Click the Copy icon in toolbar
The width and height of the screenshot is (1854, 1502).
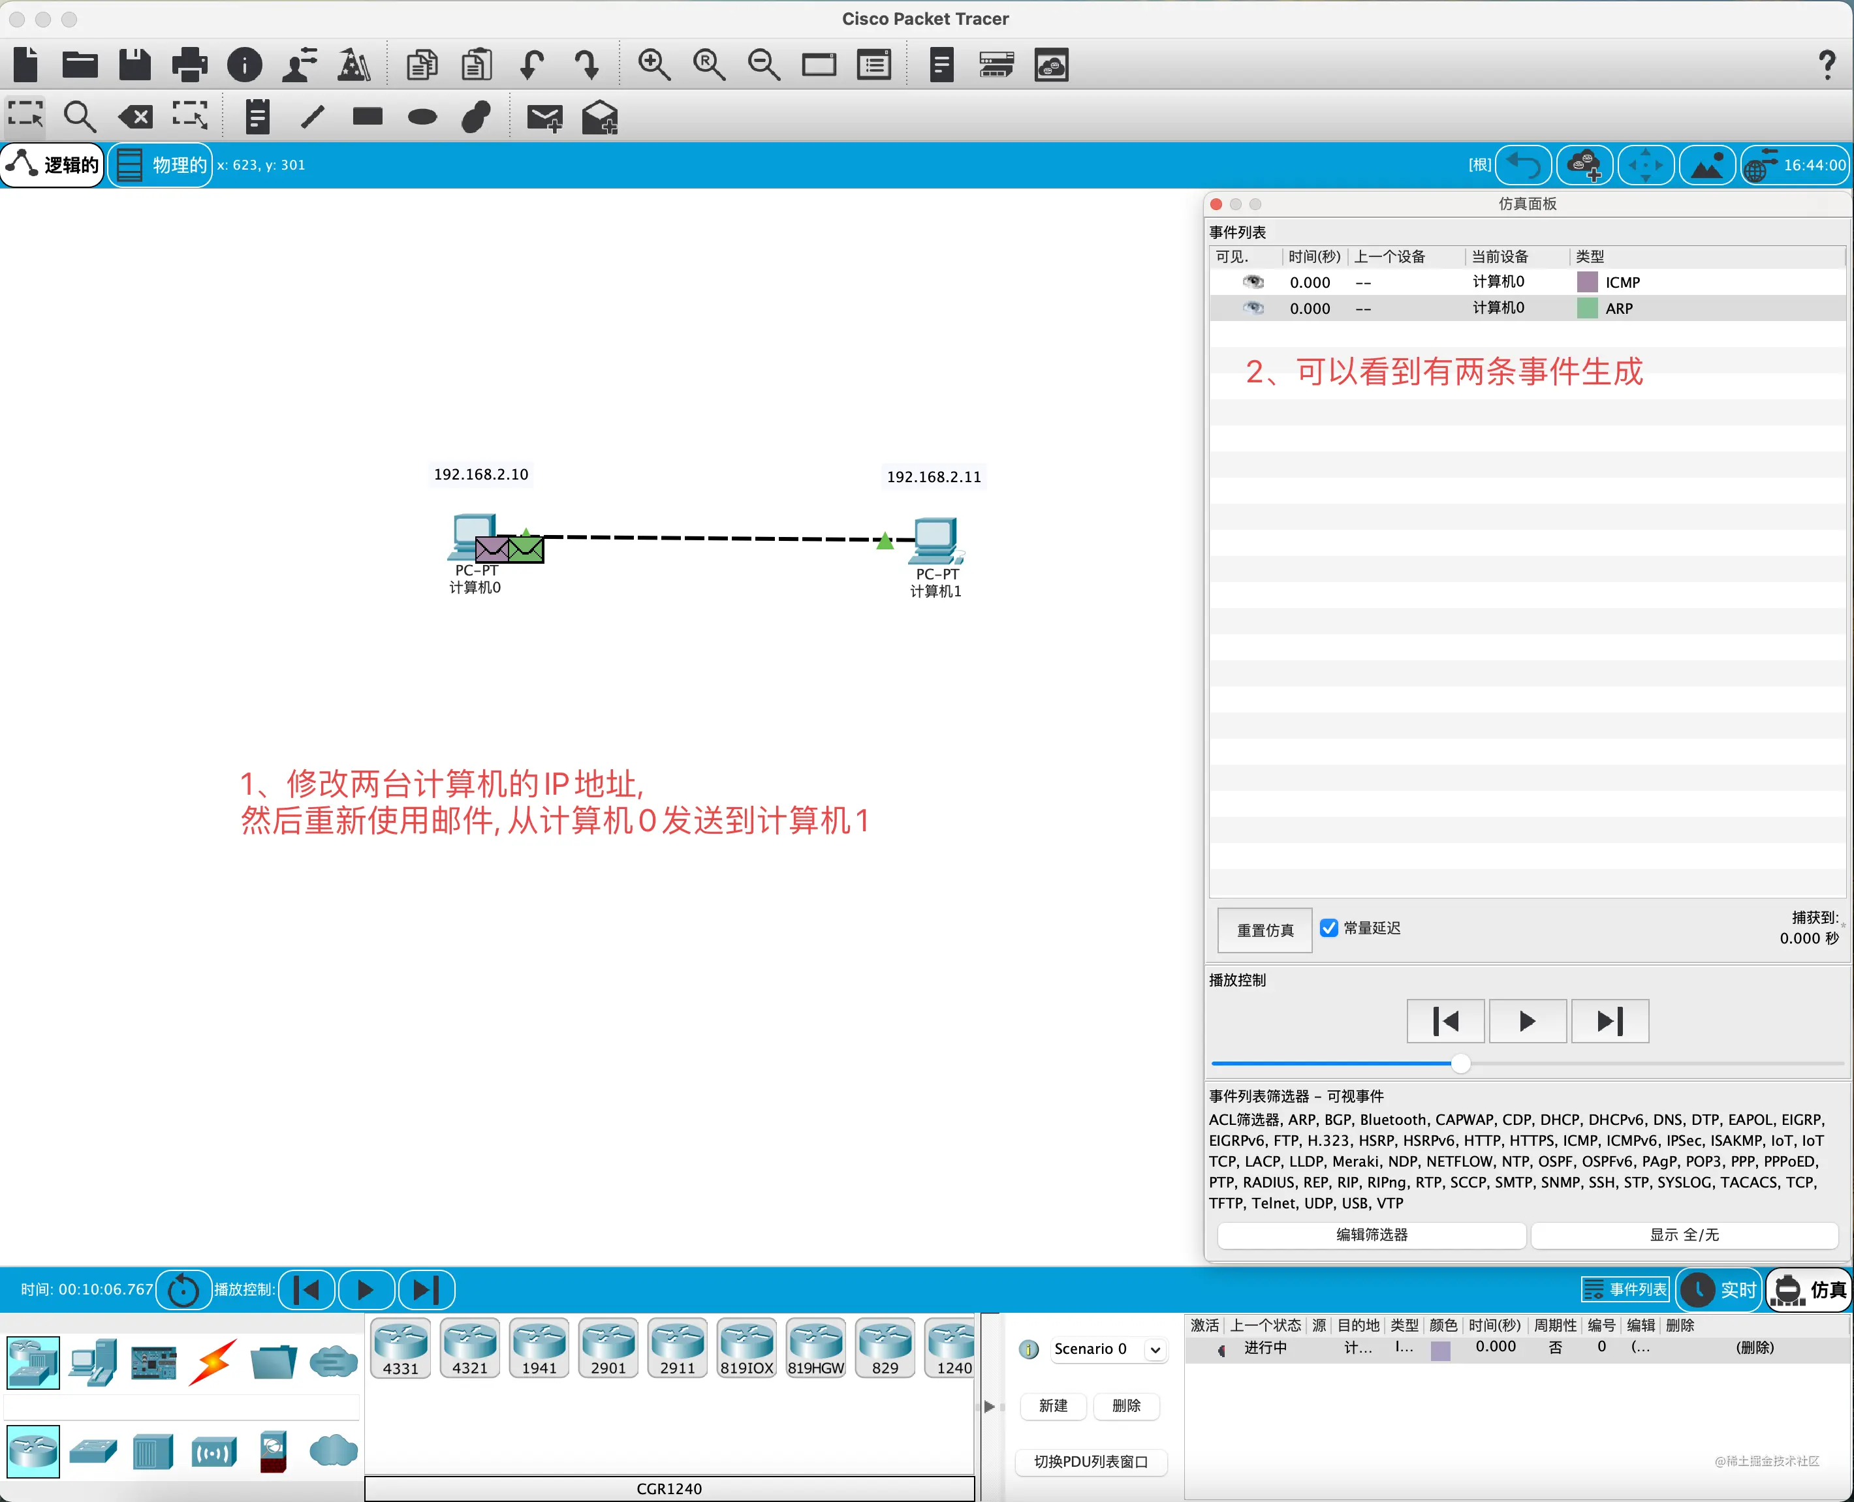[422, 65]
